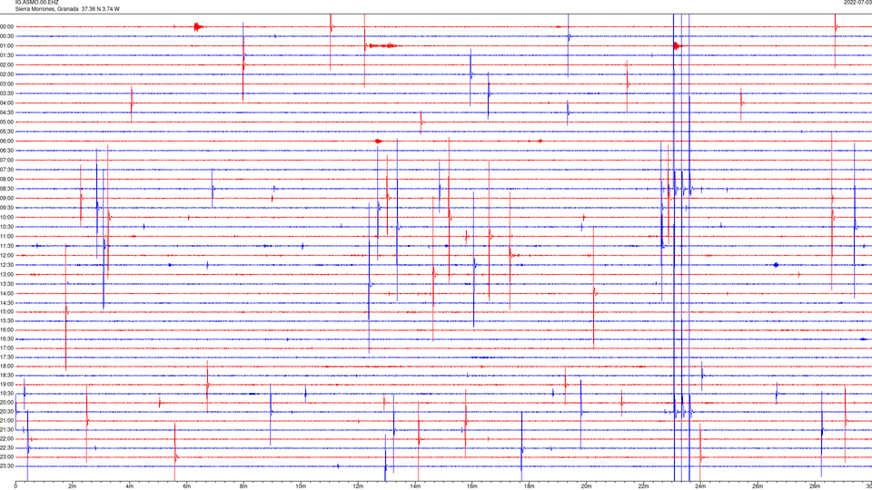Pick the 15:00 time label
The image size is (872, 490).
(x=7, y=311)
